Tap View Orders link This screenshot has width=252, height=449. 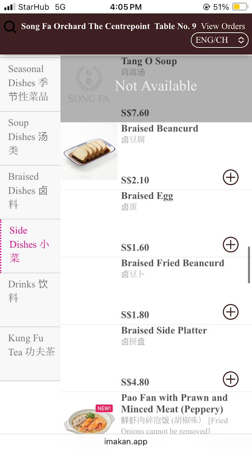pyautogui.click(x=223, y=26)
